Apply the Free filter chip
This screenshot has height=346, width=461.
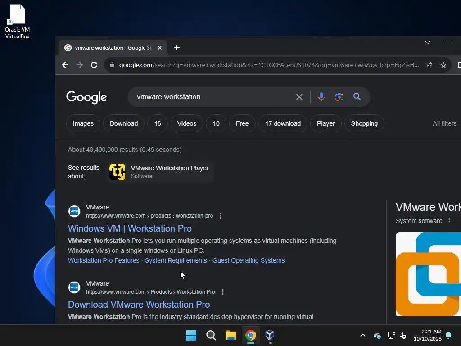pos(242,123)
